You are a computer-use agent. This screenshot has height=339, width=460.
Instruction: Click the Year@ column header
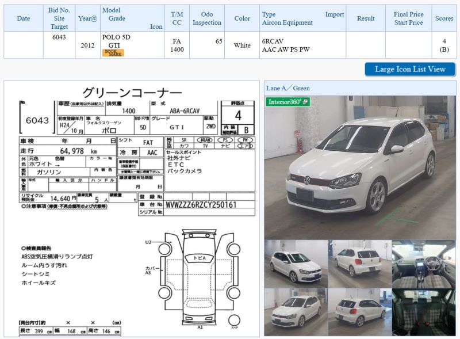(88, 18)
